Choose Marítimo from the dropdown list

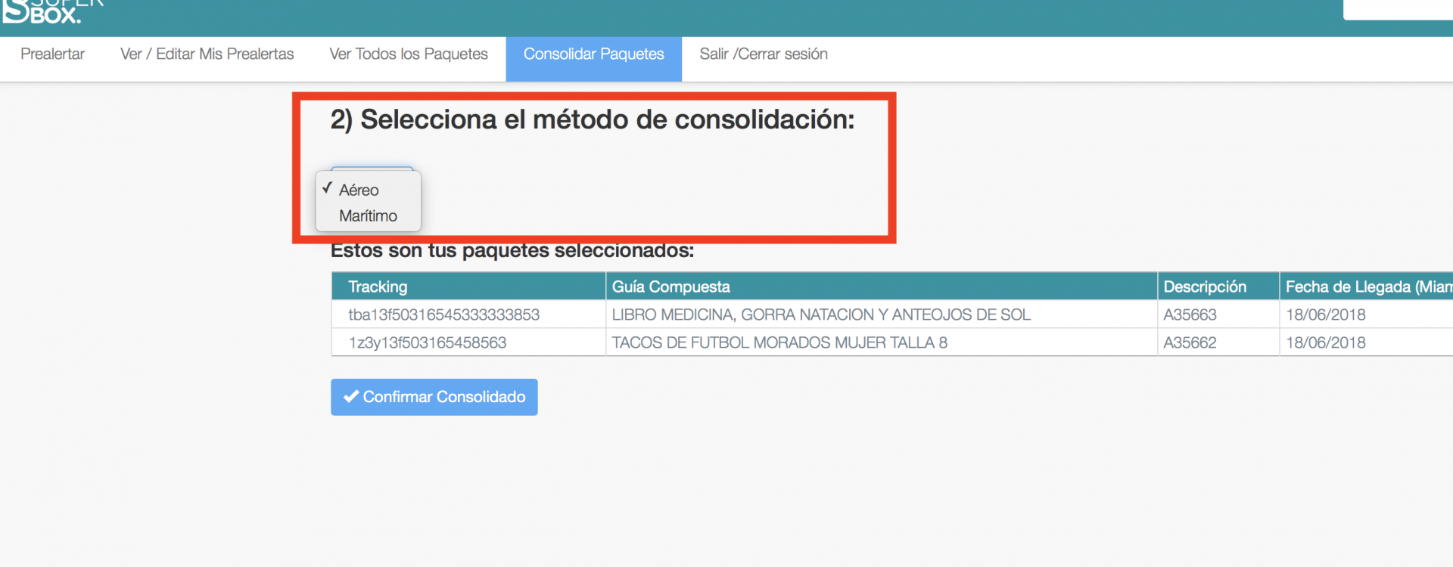368,216
